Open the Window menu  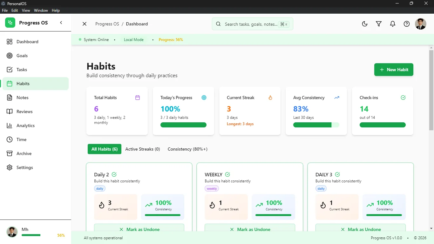[x=41, y=10]
